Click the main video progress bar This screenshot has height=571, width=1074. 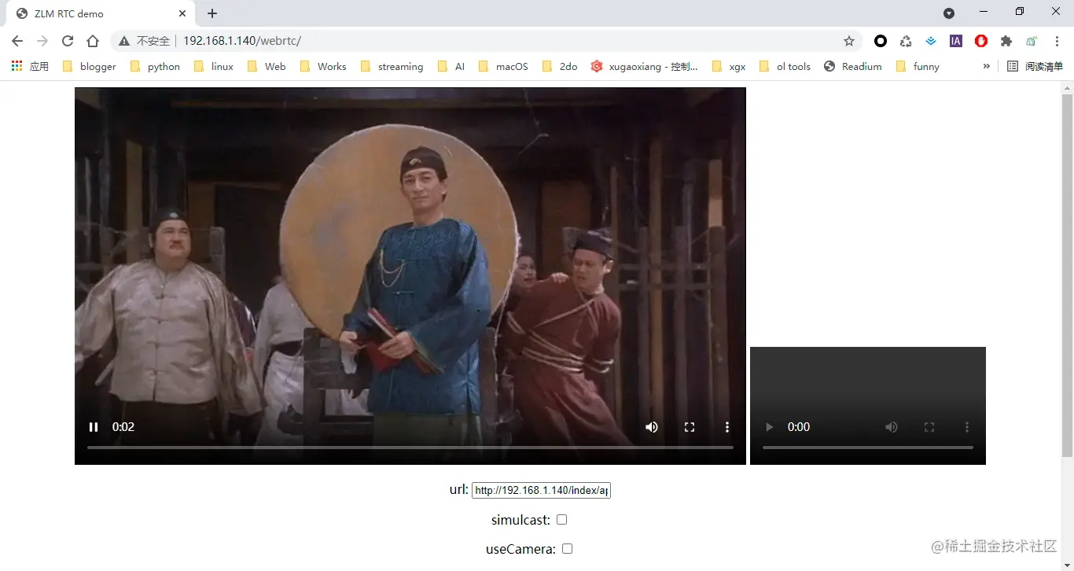click(410, 448)
